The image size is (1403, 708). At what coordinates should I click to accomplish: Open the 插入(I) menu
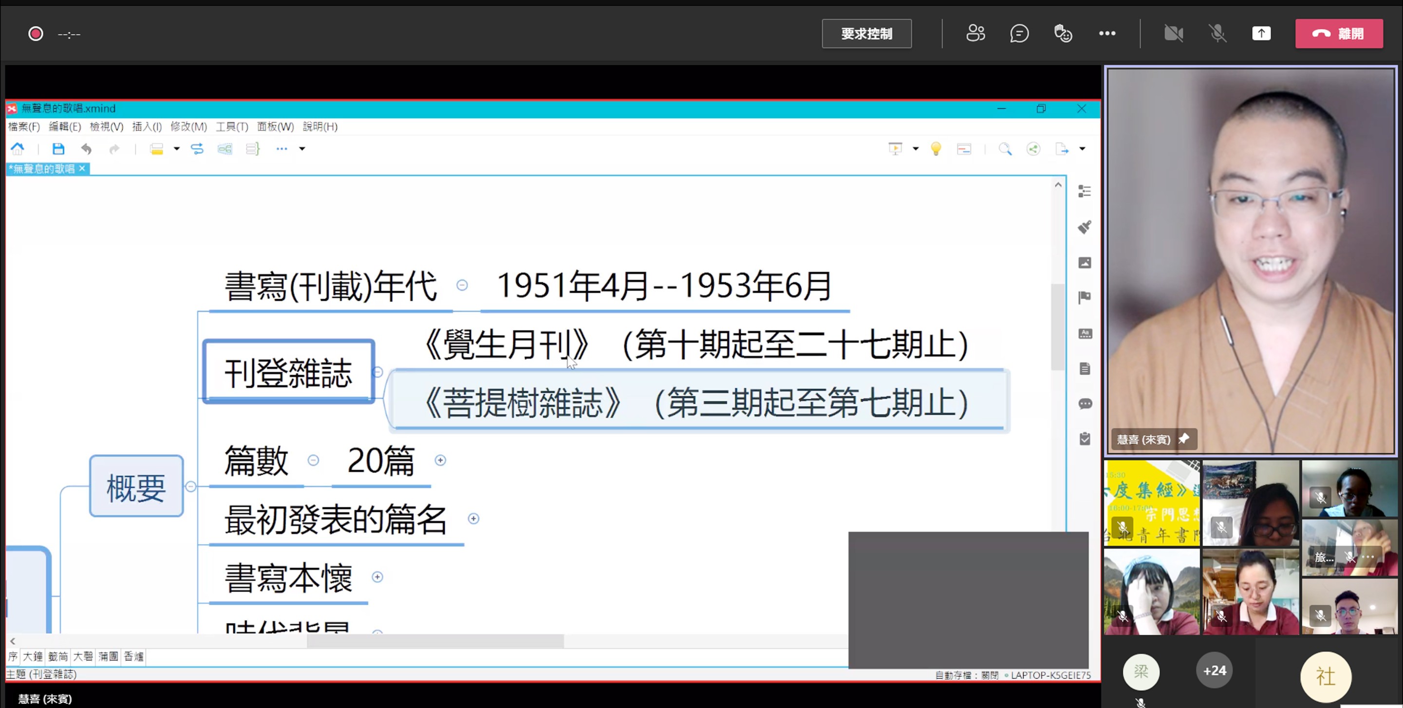pos(147,126)
